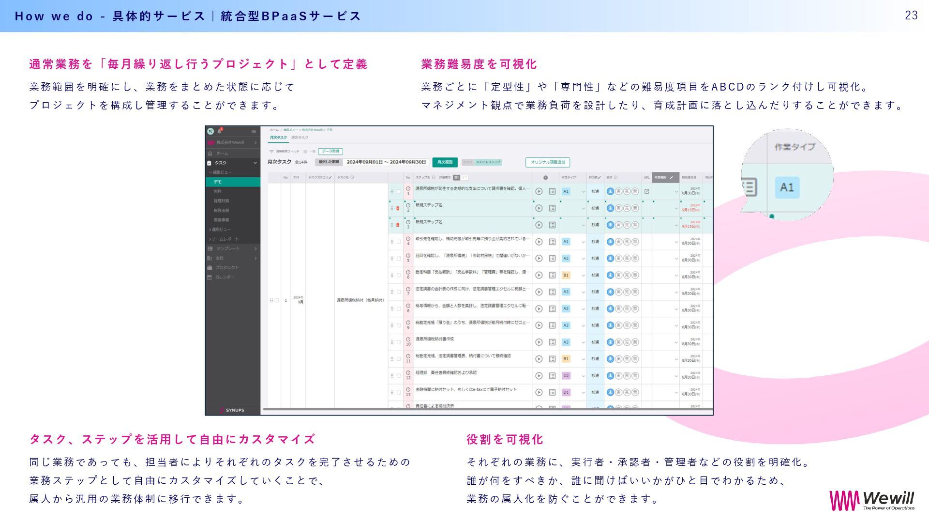This screenshot has height=523, width=929.
Task: Check the checkbox in step row 1
Action: 399,191
